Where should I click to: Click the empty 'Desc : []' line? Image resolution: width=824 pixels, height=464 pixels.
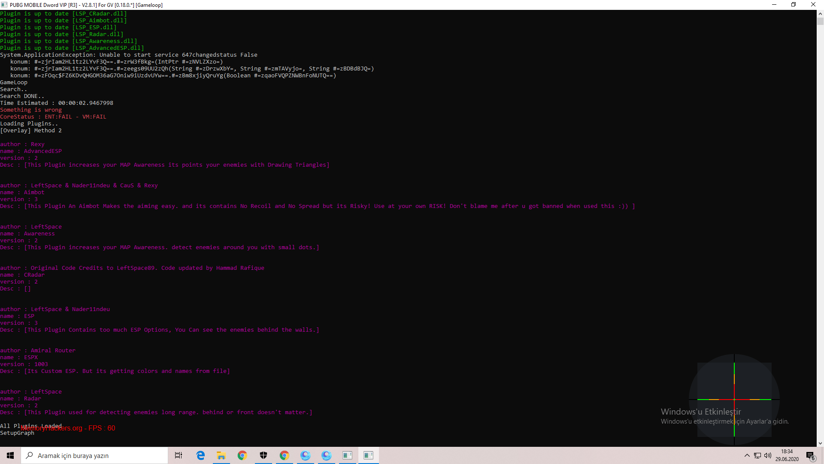click(15, 289)
